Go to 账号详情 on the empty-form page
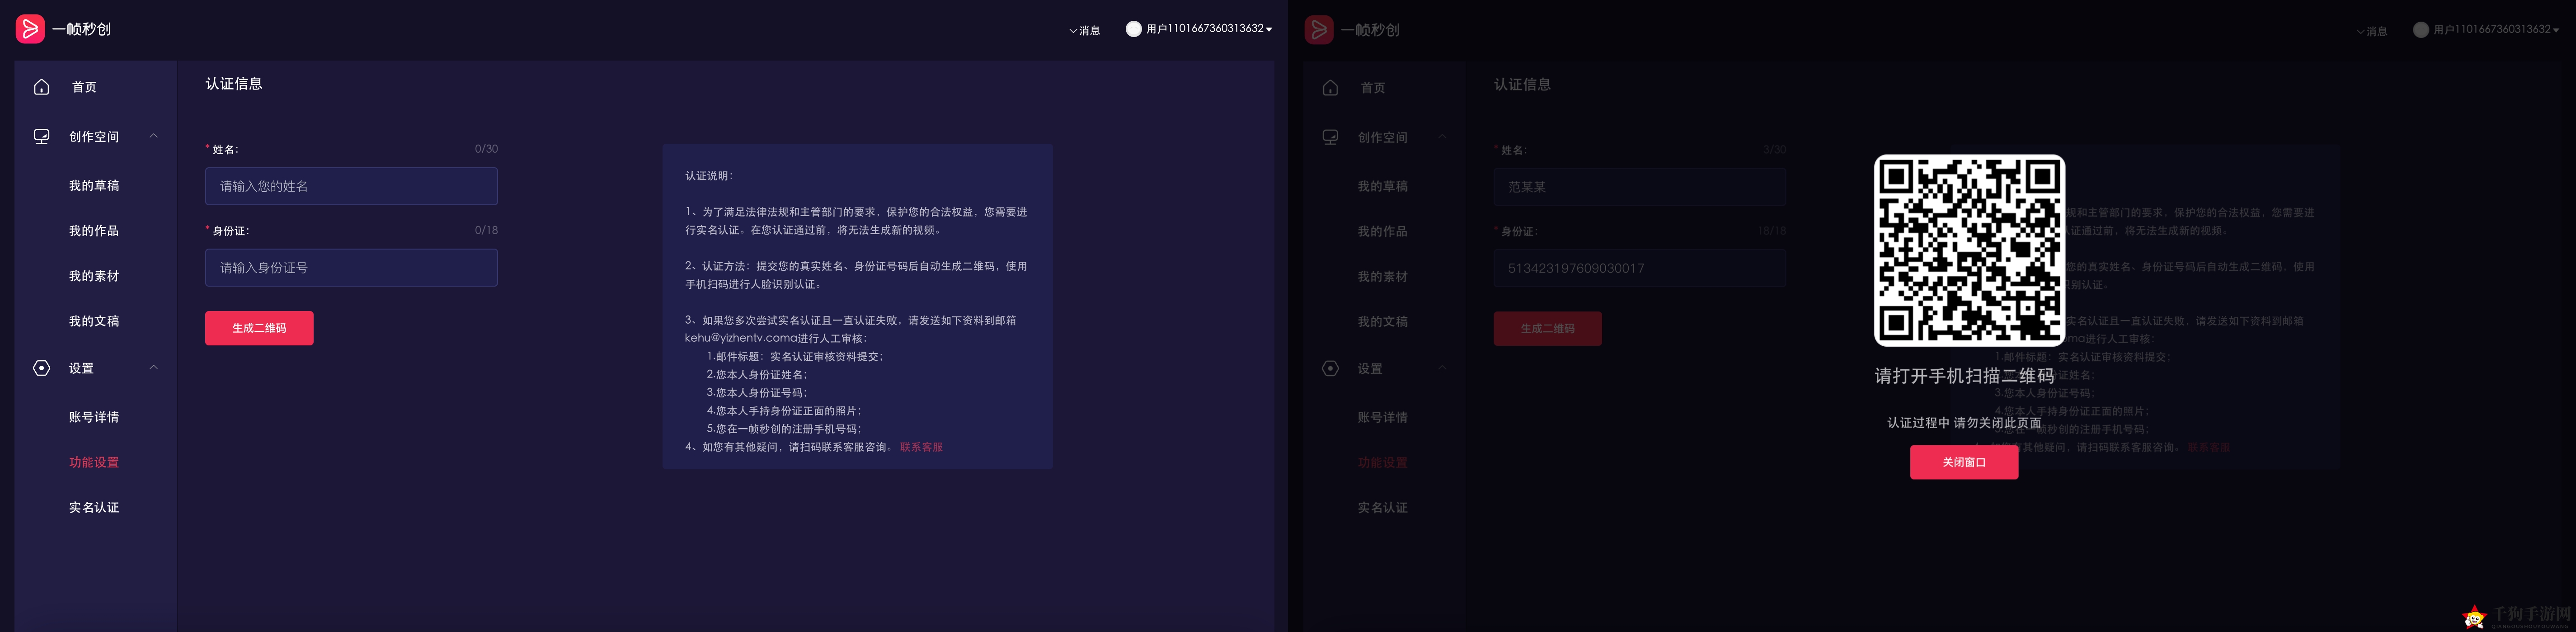 pyautogui.click(x=94, y=417)
